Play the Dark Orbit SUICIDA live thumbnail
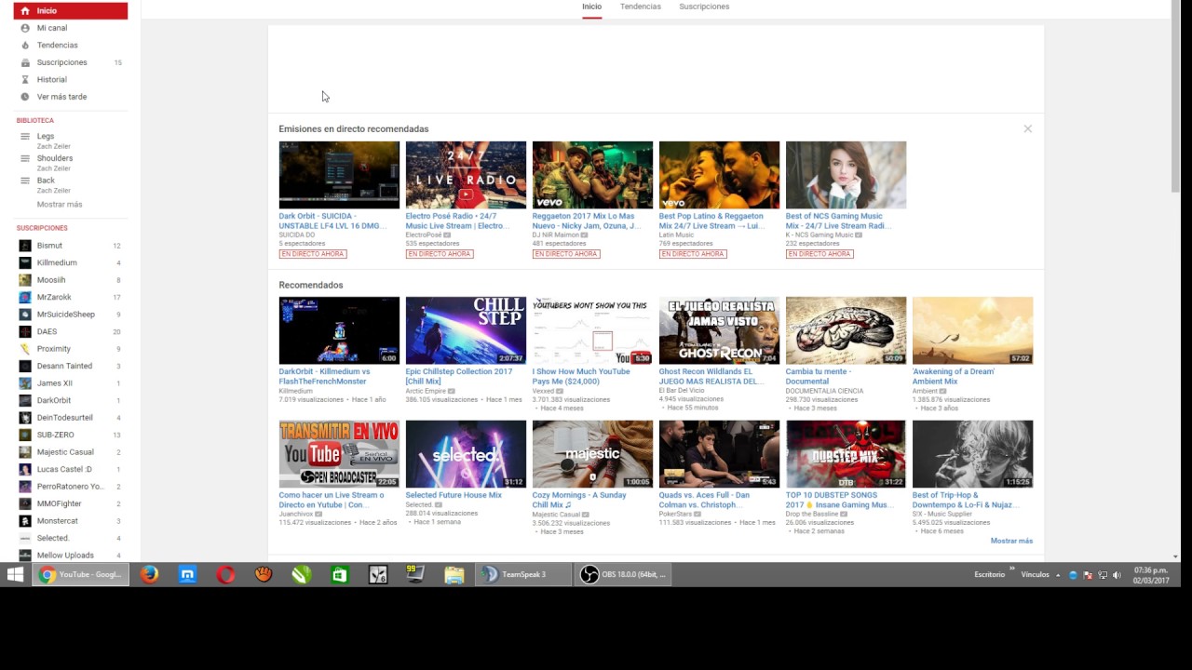Image resolution: width=1192 pixels, height=670 pixels. (339, 175)
